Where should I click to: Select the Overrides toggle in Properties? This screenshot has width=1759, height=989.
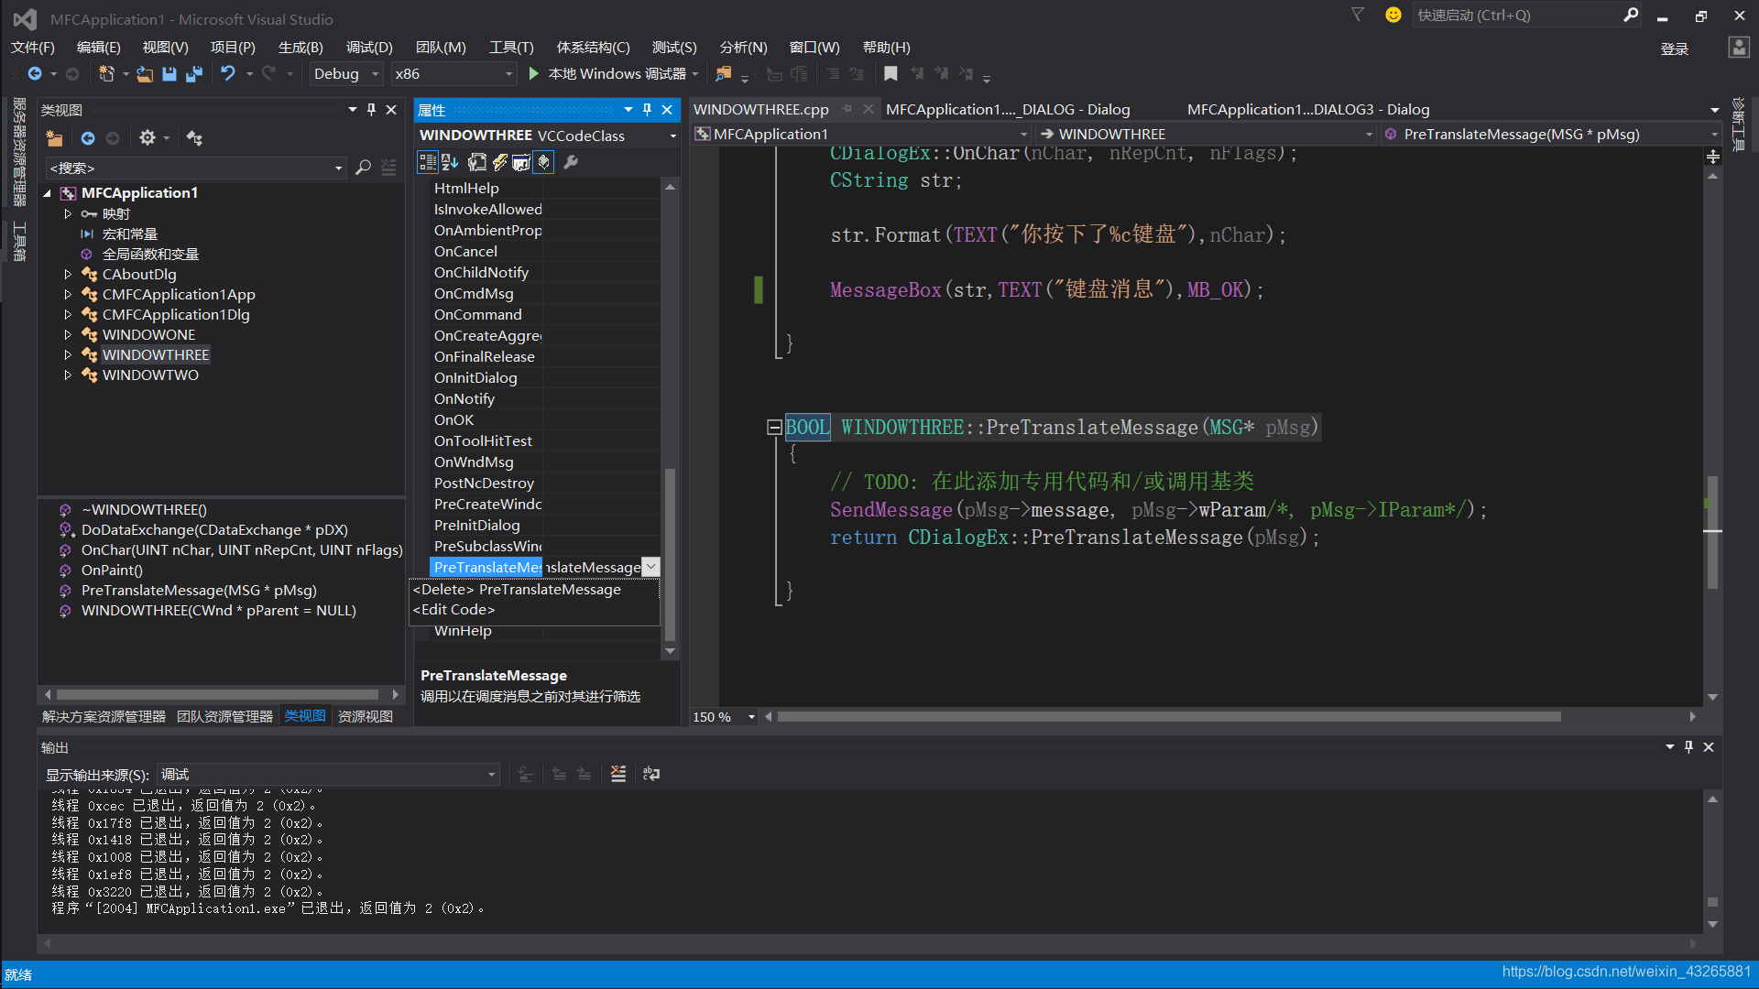pos(544,162)
